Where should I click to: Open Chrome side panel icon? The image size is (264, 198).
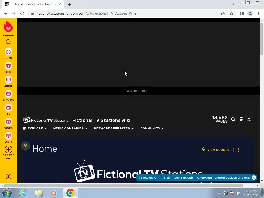click(242, 13)
